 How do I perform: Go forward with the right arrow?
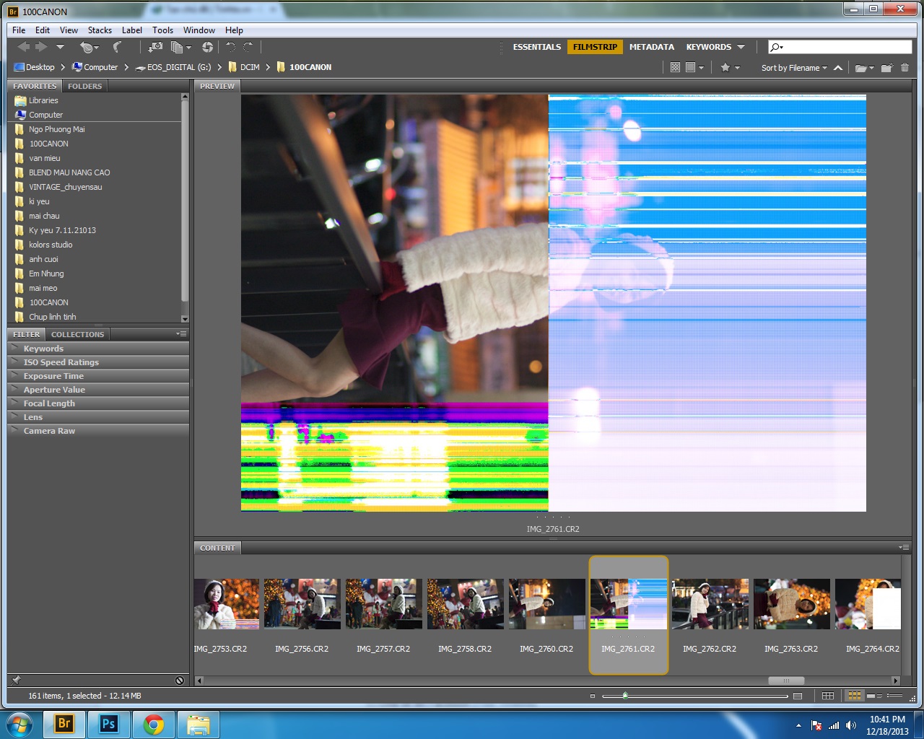point(41,47)
